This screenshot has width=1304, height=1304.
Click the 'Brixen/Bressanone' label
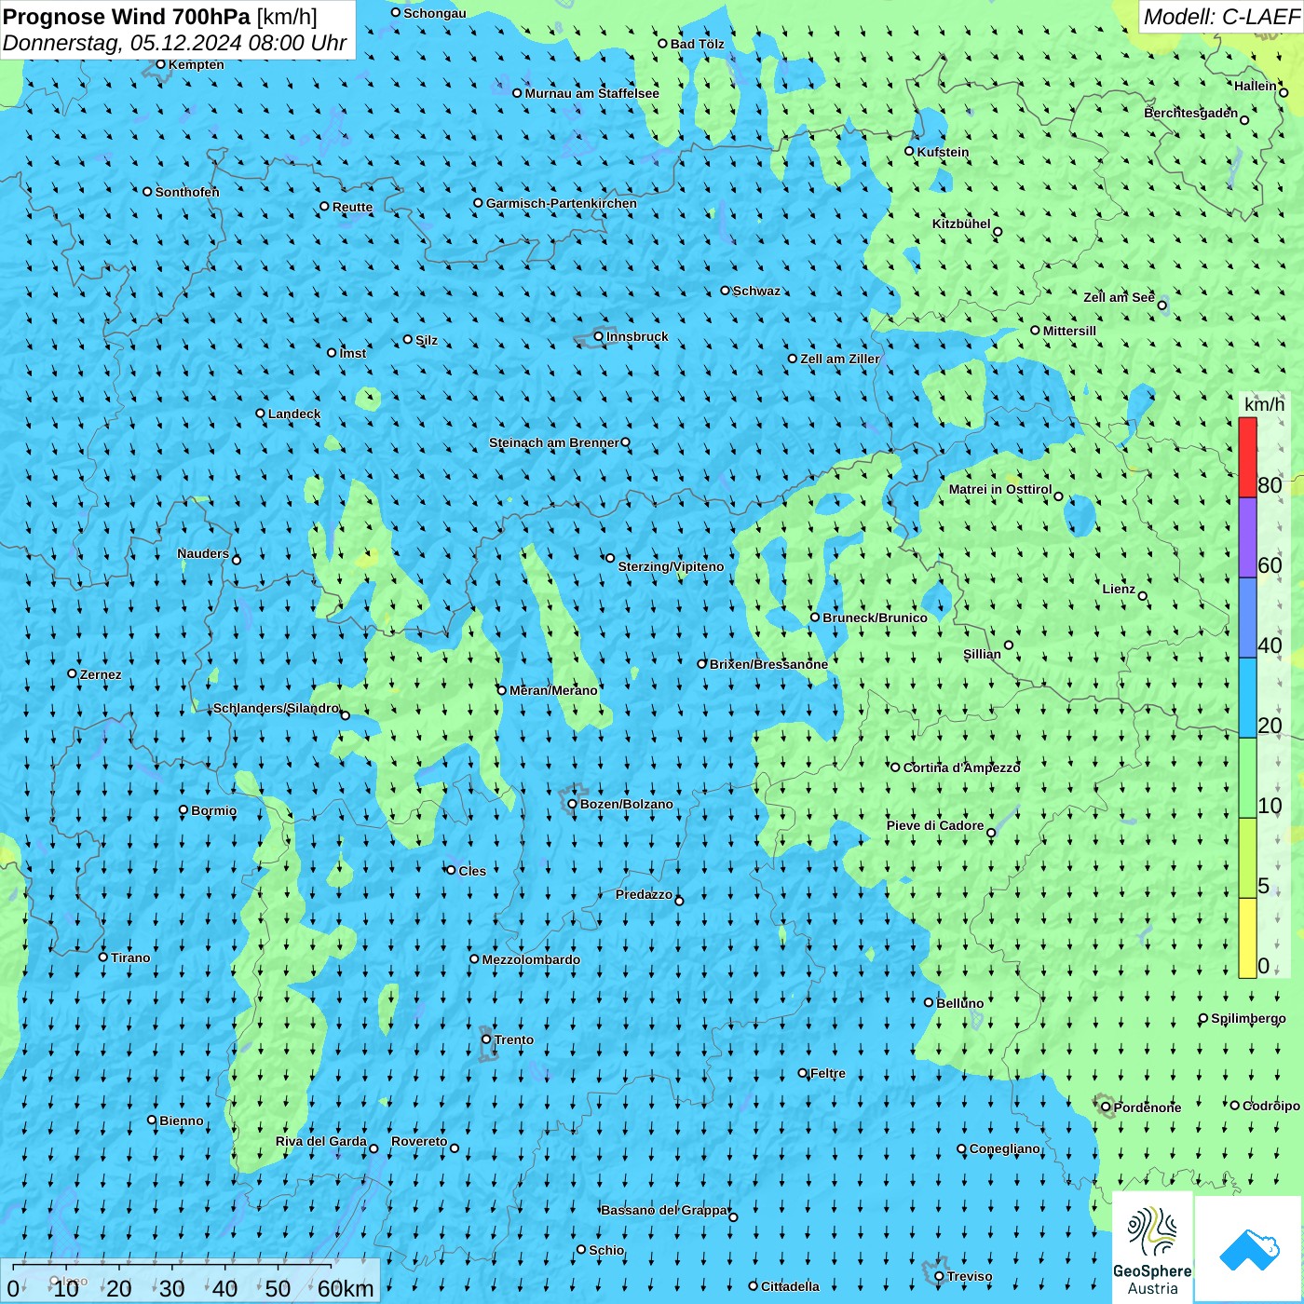click(x=768, y=664)
